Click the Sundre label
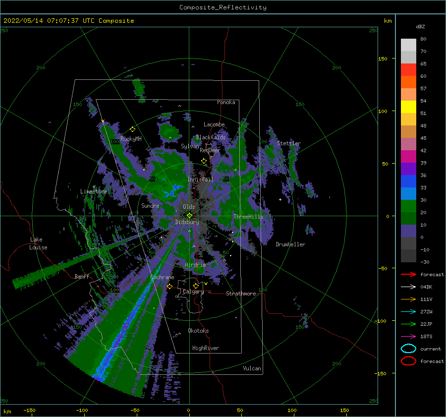The width and height of the screenshot is (446, 417). (150, 205)
